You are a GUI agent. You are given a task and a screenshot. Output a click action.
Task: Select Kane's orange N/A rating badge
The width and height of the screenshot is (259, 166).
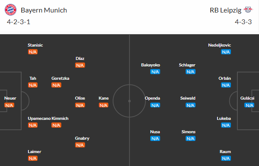(x=104, y=105)
